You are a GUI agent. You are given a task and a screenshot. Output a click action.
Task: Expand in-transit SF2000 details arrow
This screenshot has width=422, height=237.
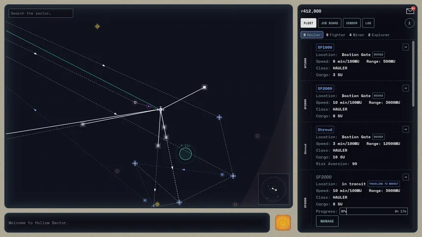(406, 177)
